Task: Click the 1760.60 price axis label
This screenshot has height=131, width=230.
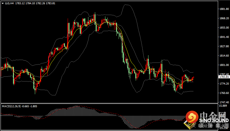Action: click(224, 93)
